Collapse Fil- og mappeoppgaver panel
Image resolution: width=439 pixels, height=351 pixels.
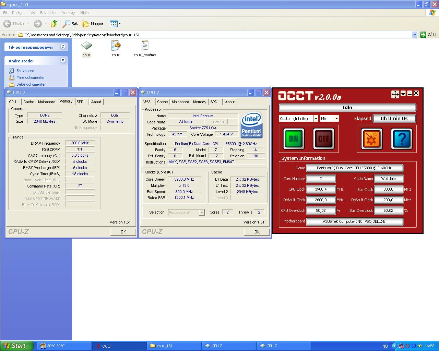pos(63,47)
